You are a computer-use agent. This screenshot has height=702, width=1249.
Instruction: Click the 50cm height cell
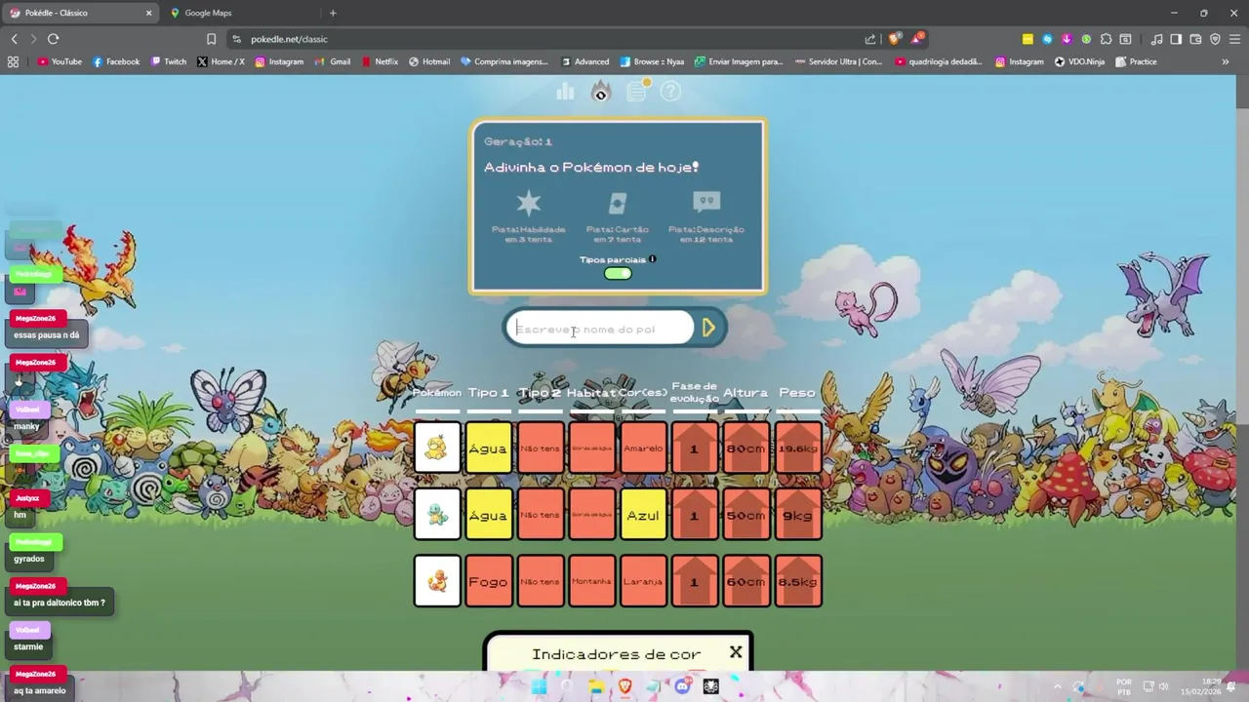pos(746,515)
